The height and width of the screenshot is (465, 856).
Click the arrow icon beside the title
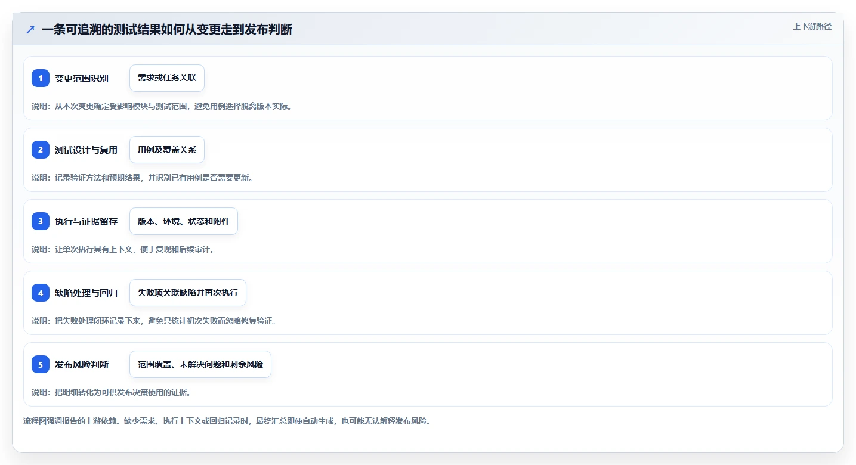(x=30, y=29)
